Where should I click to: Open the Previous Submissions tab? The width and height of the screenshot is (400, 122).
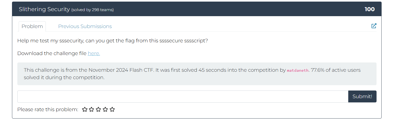coord(85,26)
